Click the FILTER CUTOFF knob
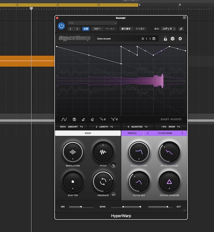The image size is (214, 232). (x=139, y=152)
